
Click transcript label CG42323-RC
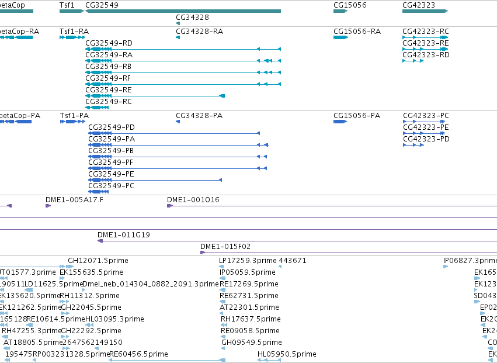tap(426, 32)
